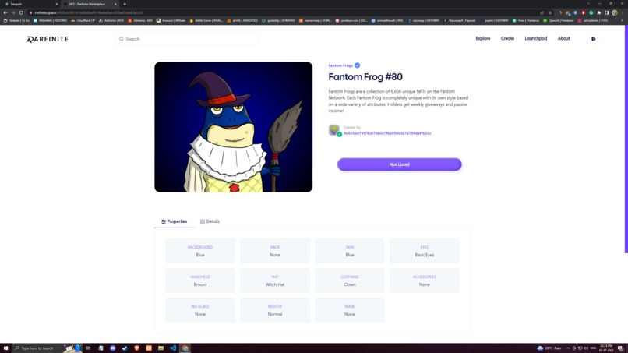Click the Fantom Frog #80 artwork image
The height and width of the screenshot is (353, 628).
(234, 127)
